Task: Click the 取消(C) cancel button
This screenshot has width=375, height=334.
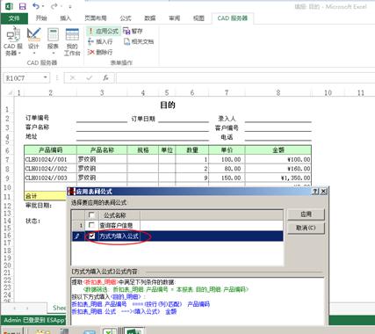Action: click(306, 228)
